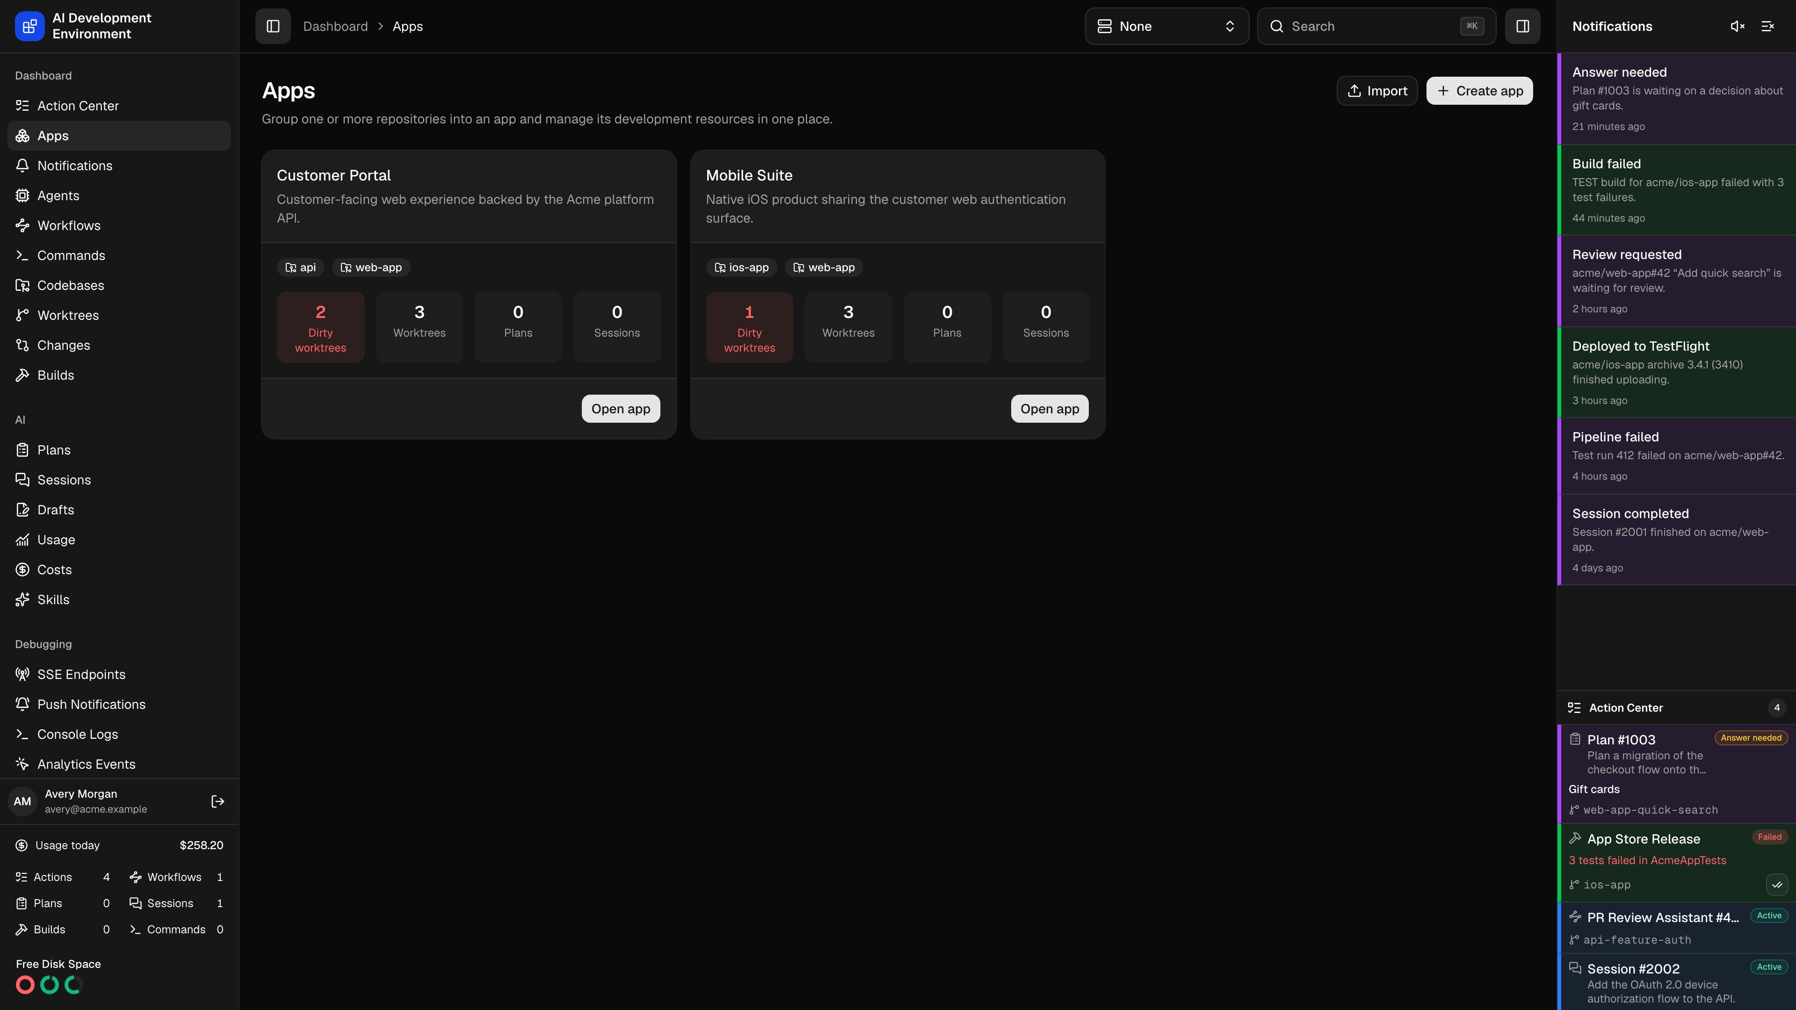
Task: Click the Dashboard breadcrumb link
Action: click(x=335, y=27)
